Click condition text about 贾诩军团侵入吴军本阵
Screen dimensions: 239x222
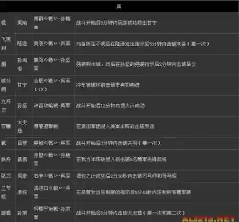[x=115, y=127]
